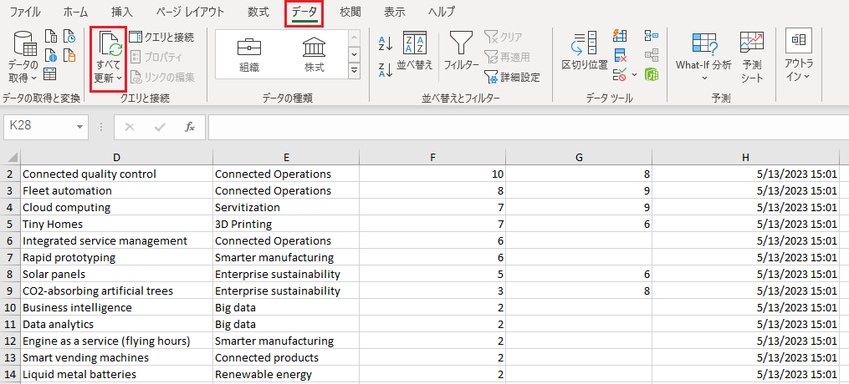Screen dimensions: 849x384
Task: Click the Name Box showing K28
Action: (x=38, y=126)
